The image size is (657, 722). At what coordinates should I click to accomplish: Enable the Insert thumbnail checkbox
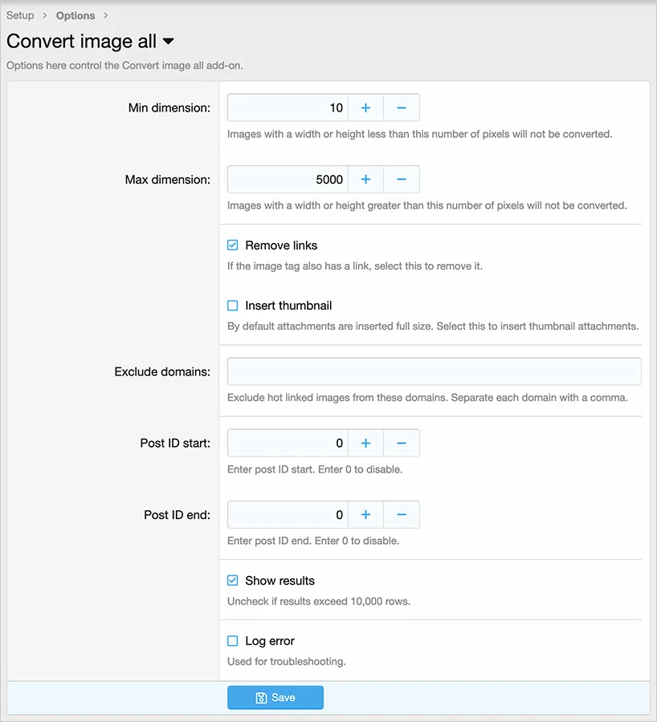tap(233, 306)
